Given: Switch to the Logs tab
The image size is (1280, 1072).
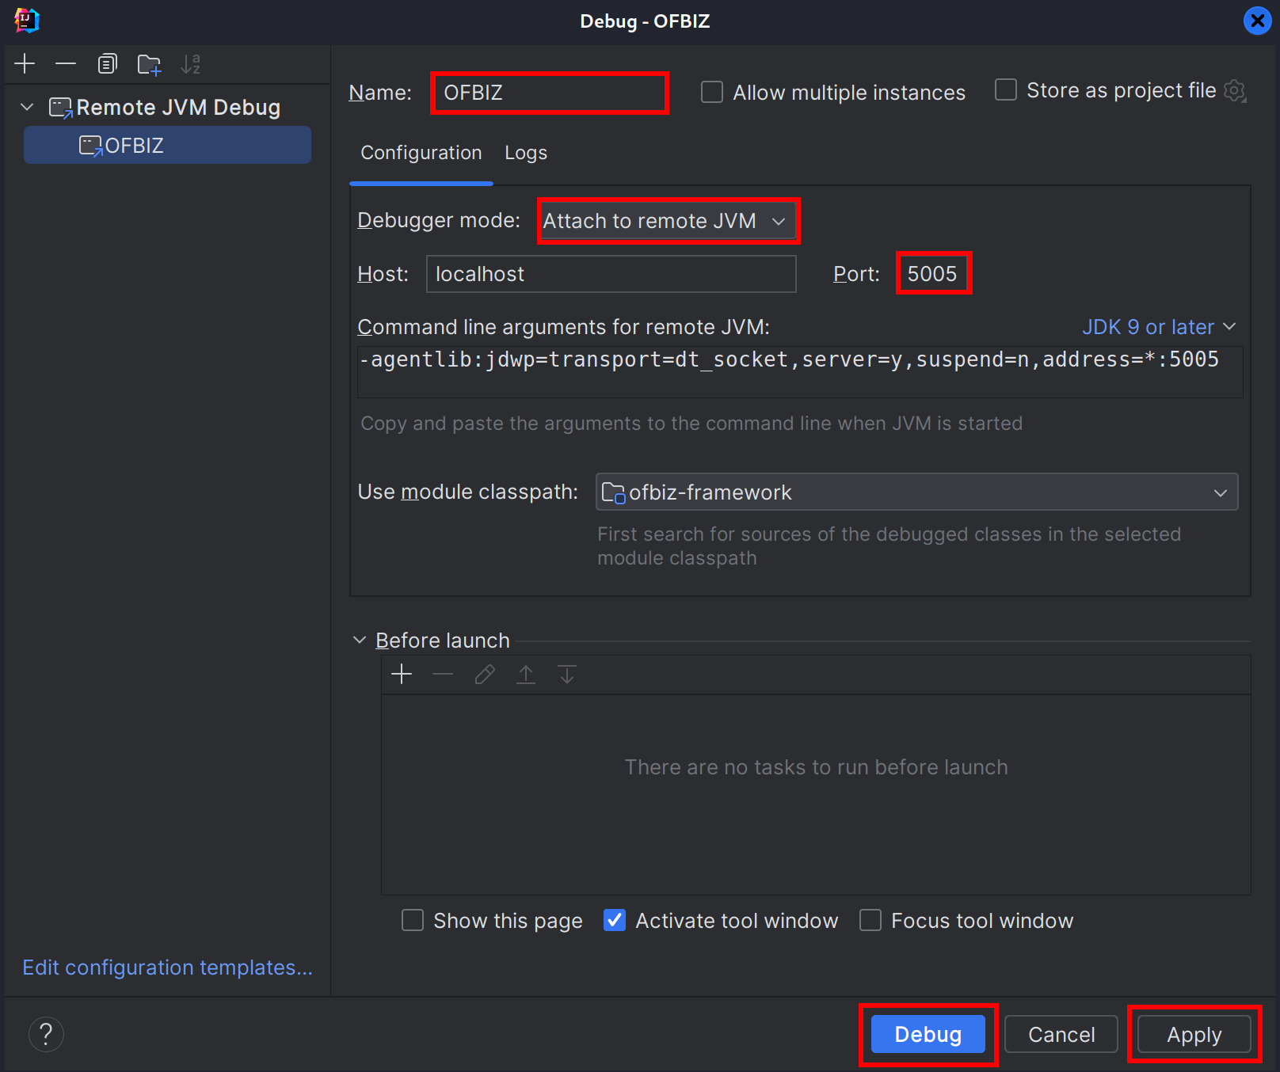Looking at the screenshot, I should point(526,153).
